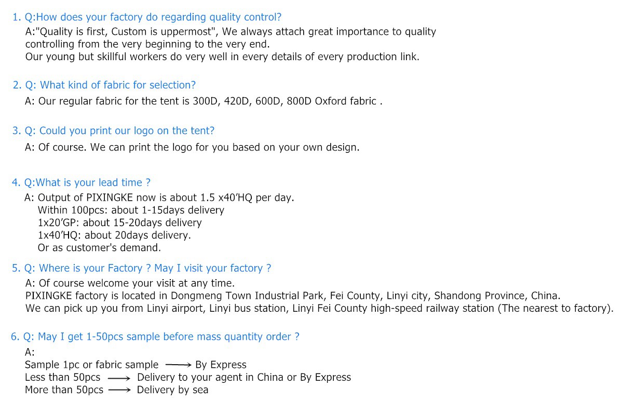Click the "Or as customer's demand." text

coord(99,247)
